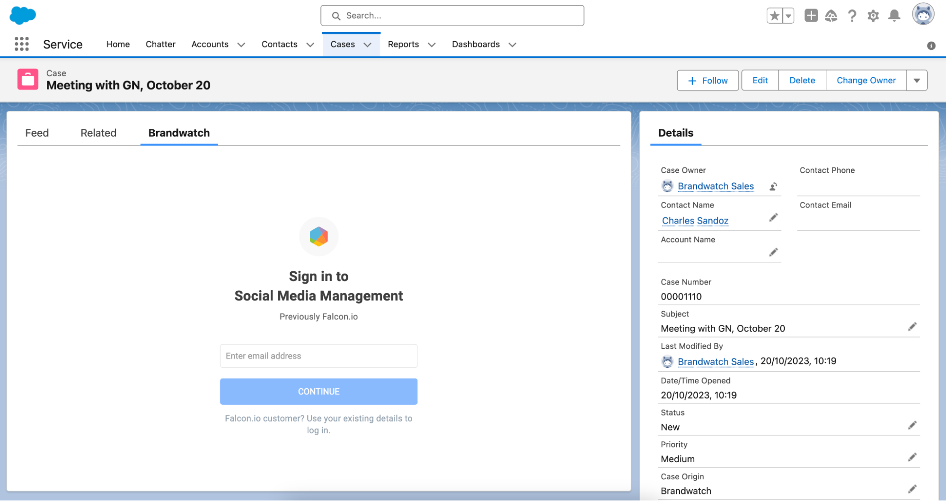Open the App Launcher grid icon
Viewport: 946px width, 501px height.
(21, 44)
